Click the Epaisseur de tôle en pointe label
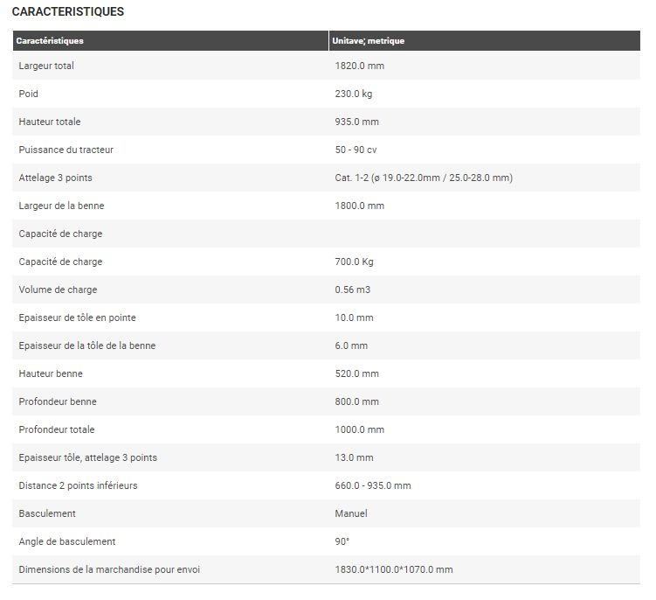The width and height of the screenshot is (656, 600). coord(77,317)
